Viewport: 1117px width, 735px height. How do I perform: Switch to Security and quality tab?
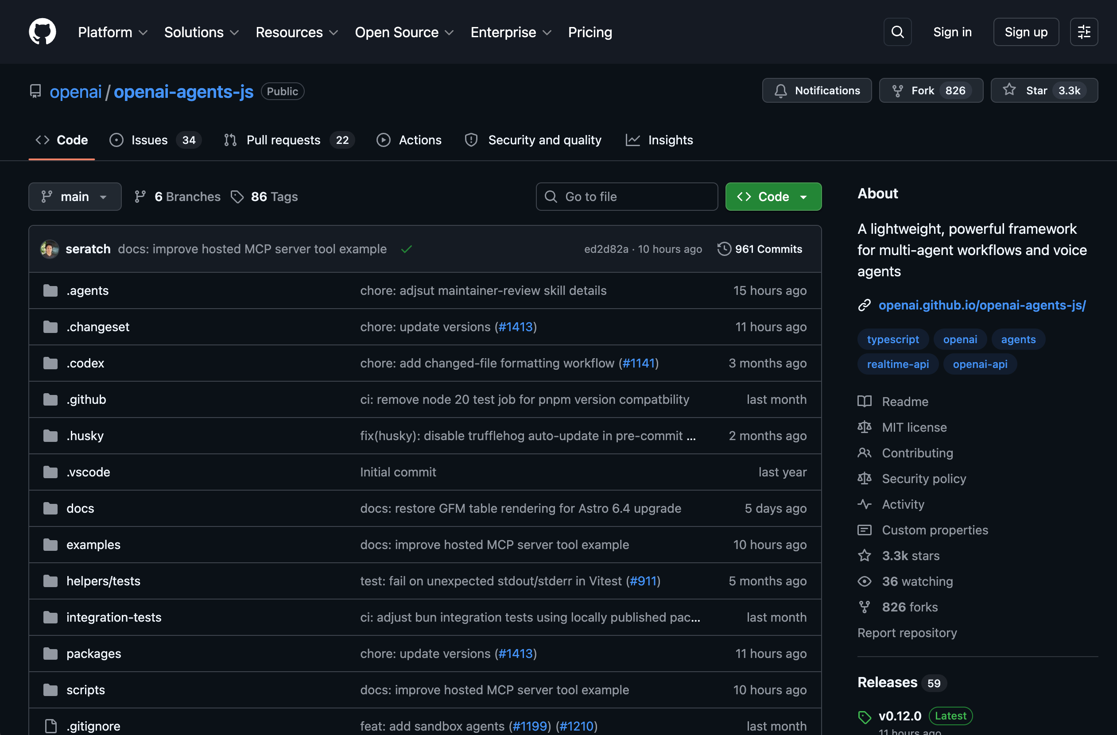(533, 140)
